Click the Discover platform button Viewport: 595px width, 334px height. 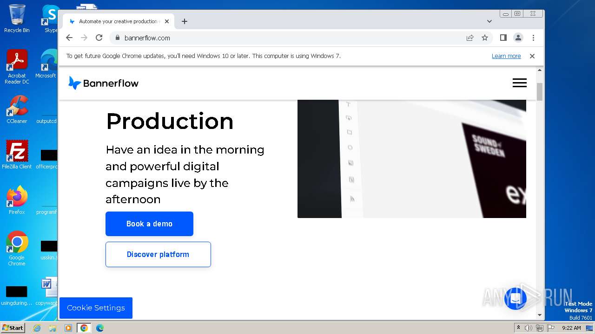(x=158, y=254)
